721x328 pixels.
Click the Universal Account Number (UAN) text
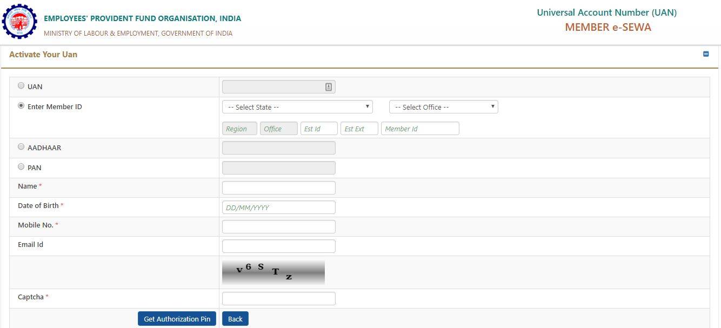click(x=606, y=12)
